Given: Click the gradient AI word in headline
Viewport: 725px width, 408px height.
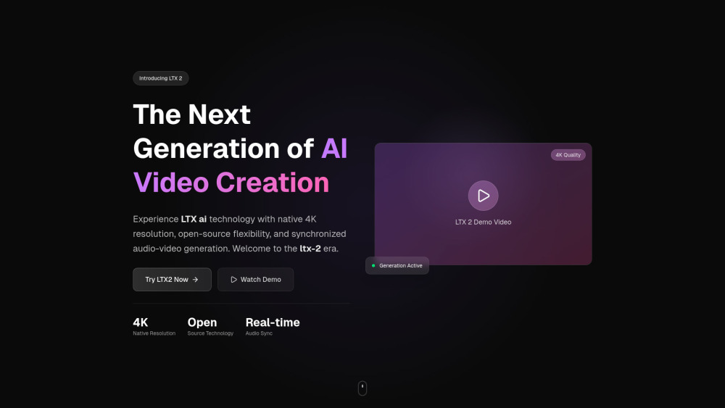Looking at the screenshot, I should pyautogui.click(x=334, y=149).
